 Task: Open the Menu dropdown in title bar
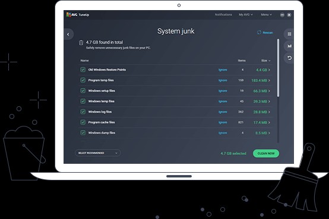(266, 14)
